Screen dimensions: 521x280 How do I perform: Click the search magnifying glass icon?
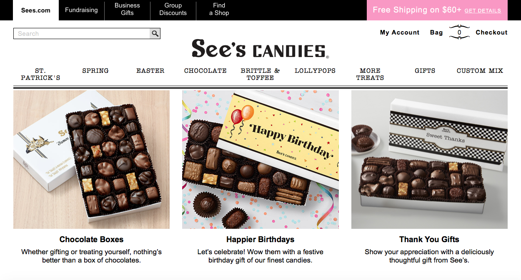pos(155,34)
